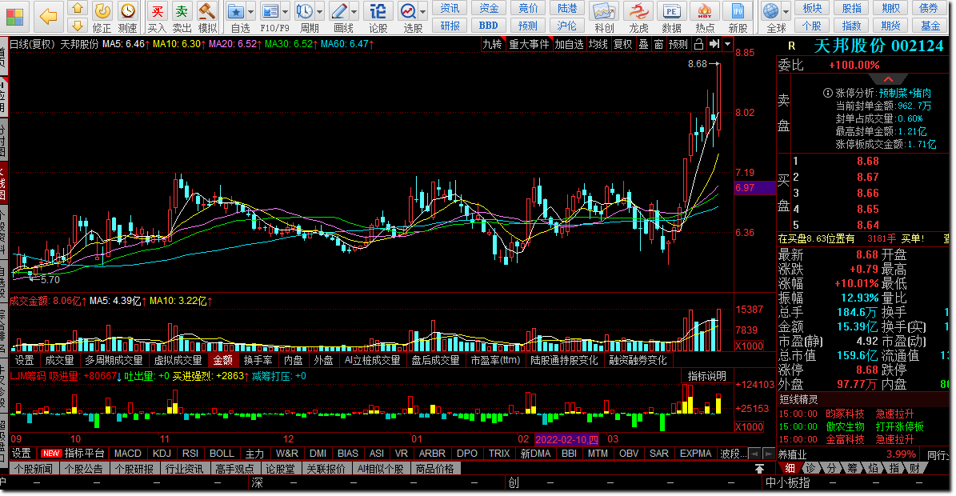Screen dimensions: 956x496
Task: Click the jump-to-end arrow icon on chart toolbar
Action: pyautogui.click(x=714, y=44)
